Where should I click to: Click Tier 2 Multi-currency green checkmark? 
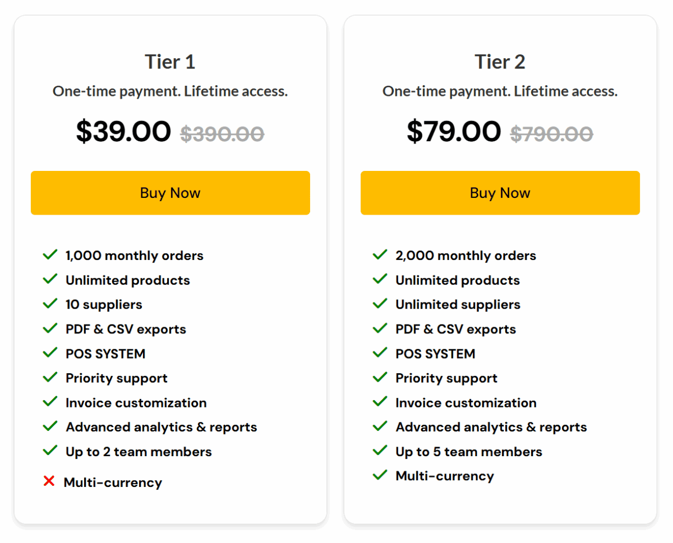click(x=380, y=475)
